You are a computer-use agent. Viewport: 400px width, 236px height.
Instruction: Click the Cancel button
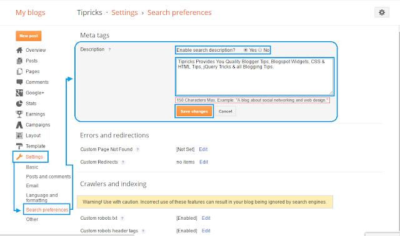click(225, 111)
